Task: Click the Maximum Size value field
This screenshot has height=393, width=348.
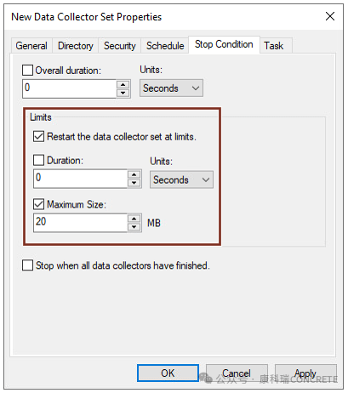Action: pyautogui.click(x=80, y=223)
